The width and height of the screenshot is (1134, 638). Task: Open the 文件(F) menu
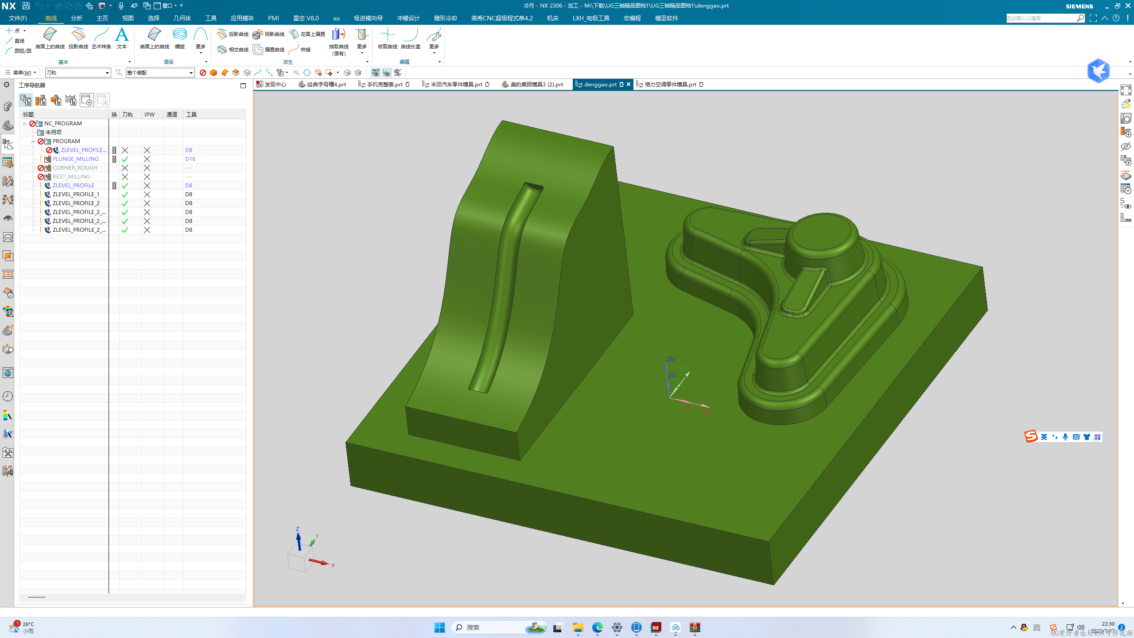(18, 18)
